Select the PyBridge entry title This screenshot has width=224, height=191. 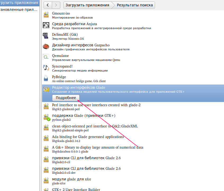click(x=59, y=77)
